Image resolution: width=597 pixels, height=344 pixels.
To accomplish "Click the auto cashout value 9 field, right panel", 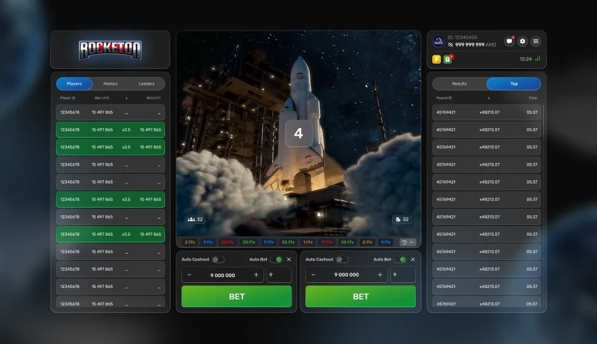I will pos(403,275).
